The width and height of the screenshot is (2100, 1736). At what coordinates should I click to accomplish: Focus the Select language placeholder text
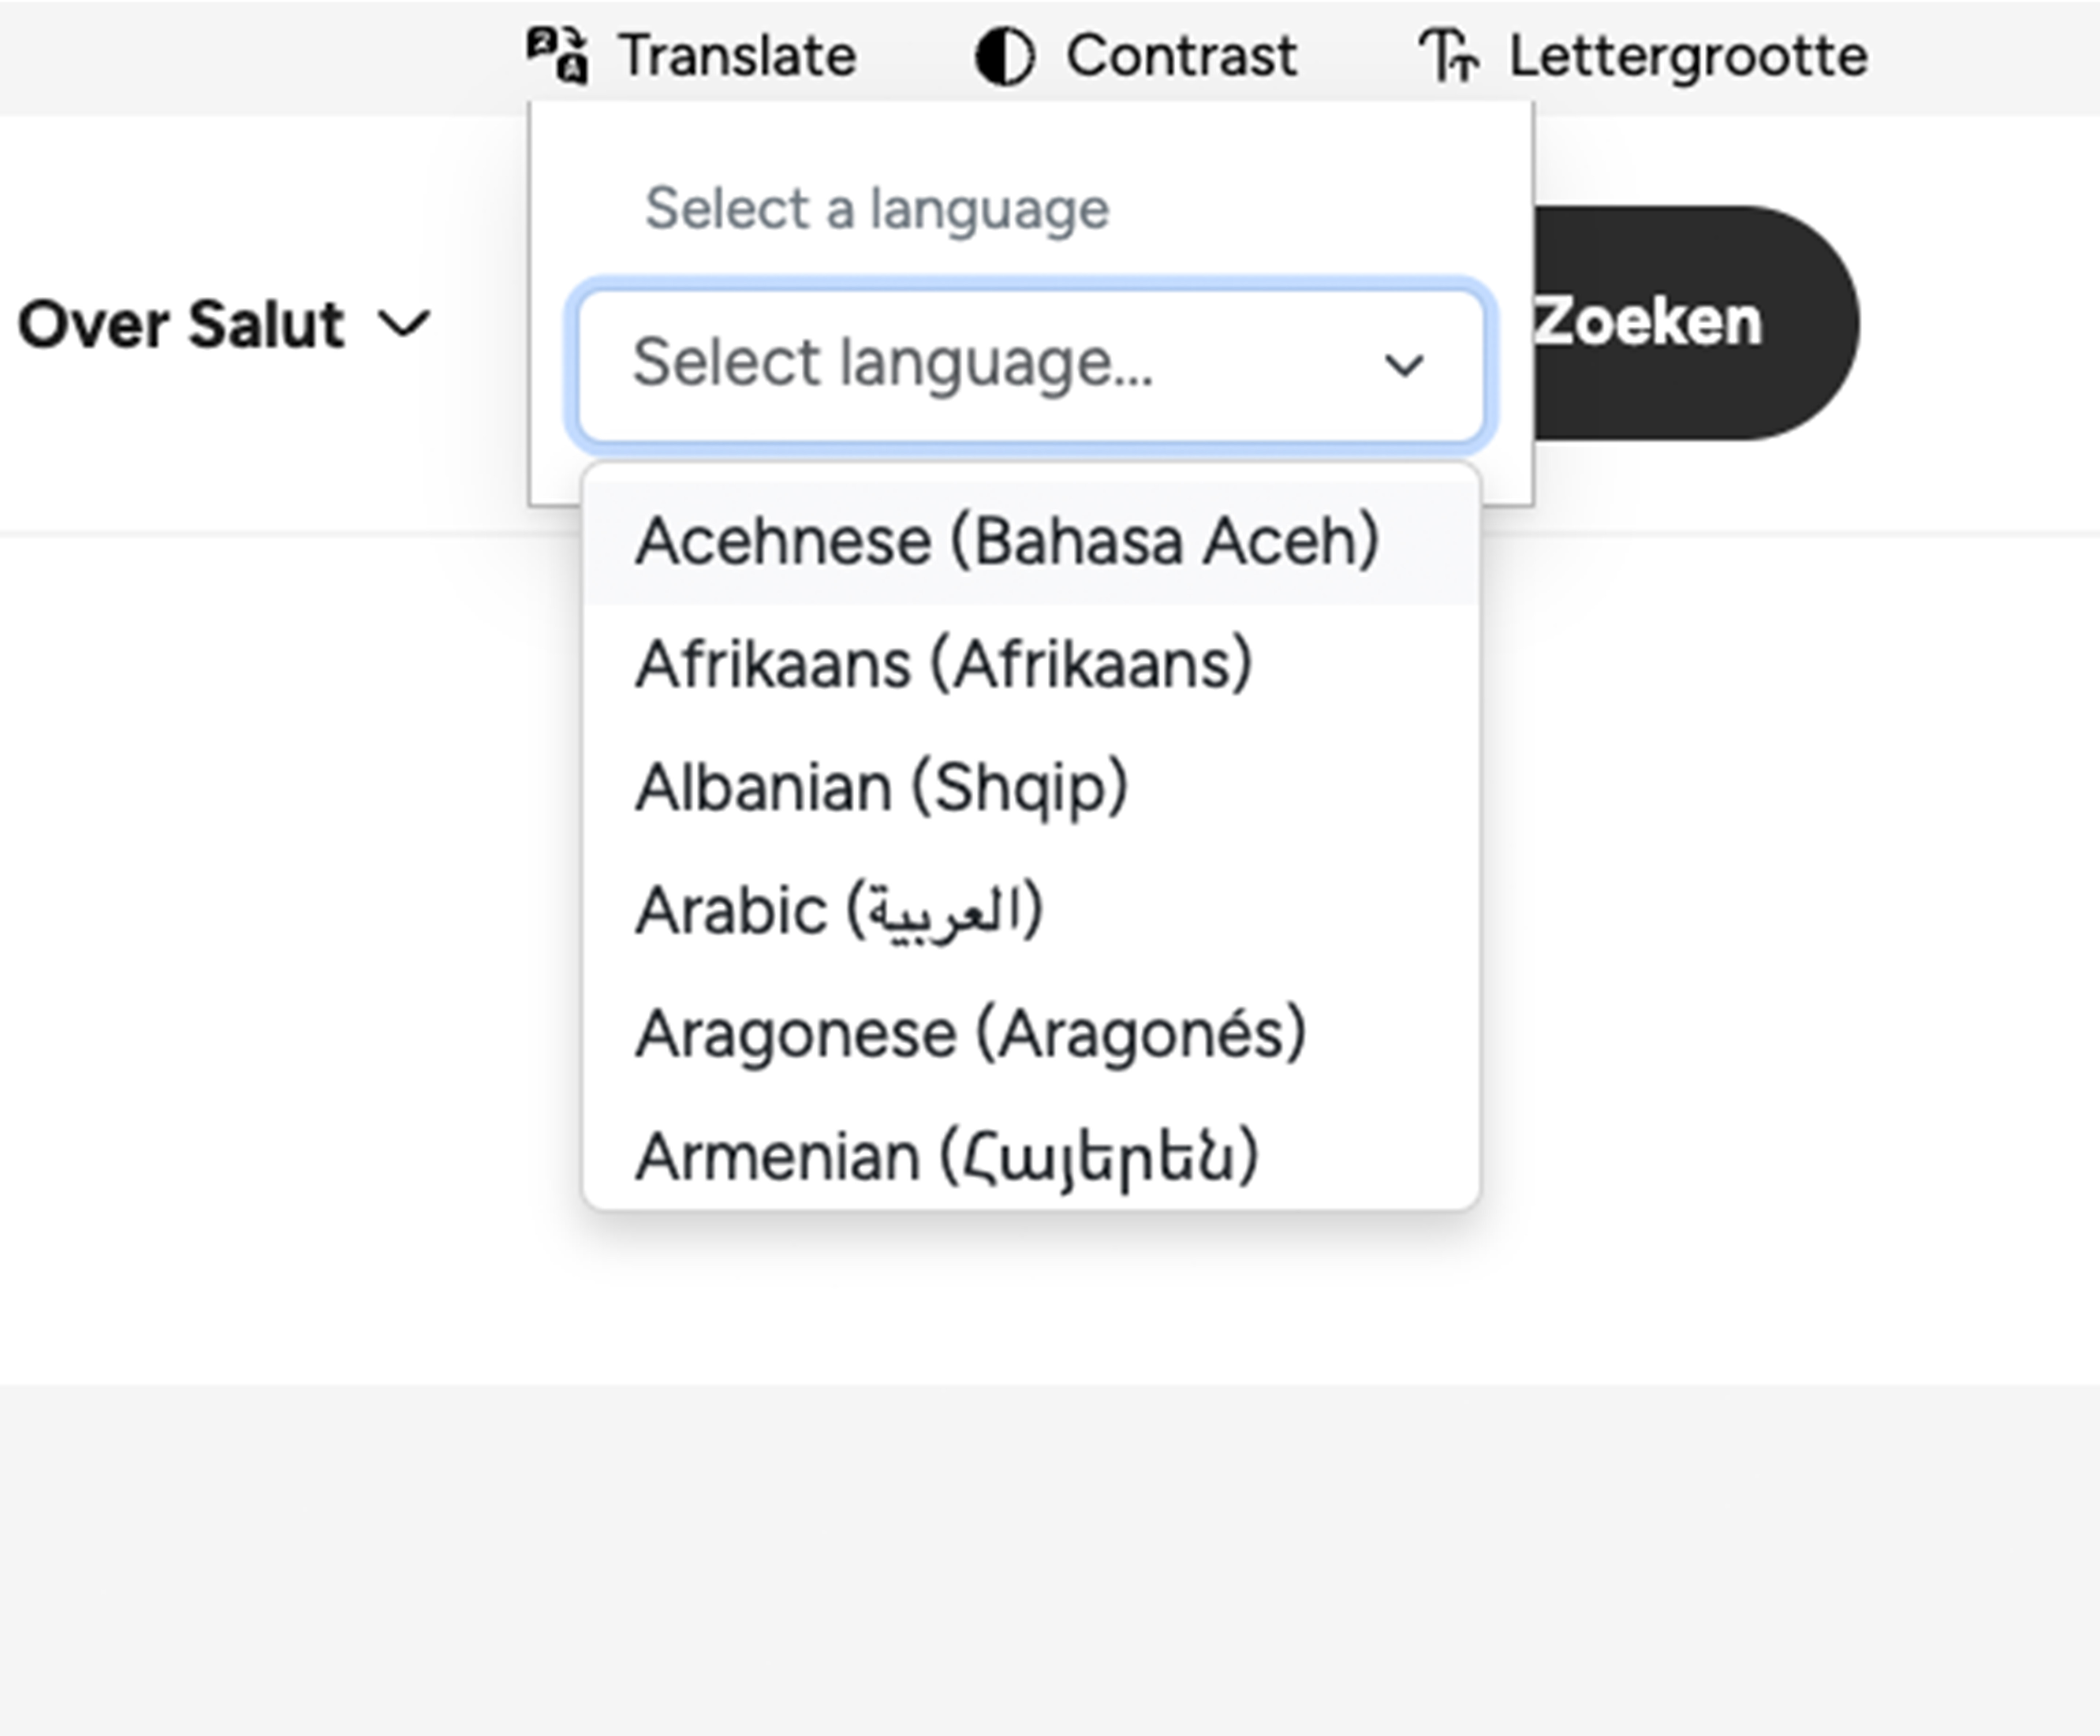click(893, 364)
